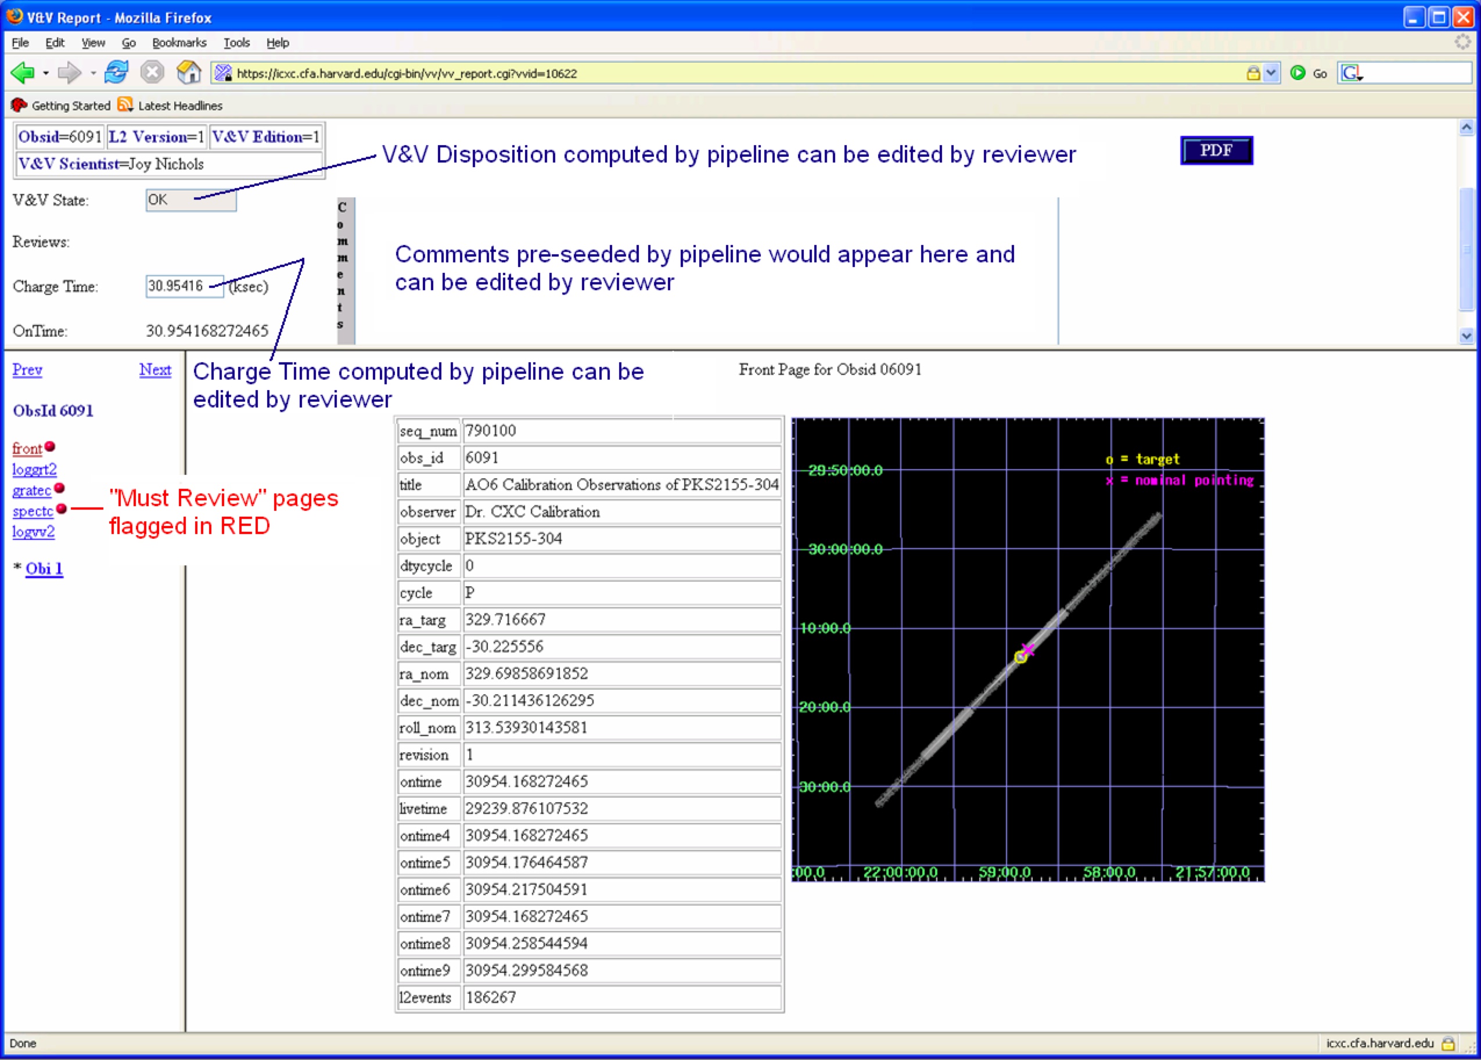Open the File menu
The width and height of the screenshot is (1481, 1060).
[20, 42]
